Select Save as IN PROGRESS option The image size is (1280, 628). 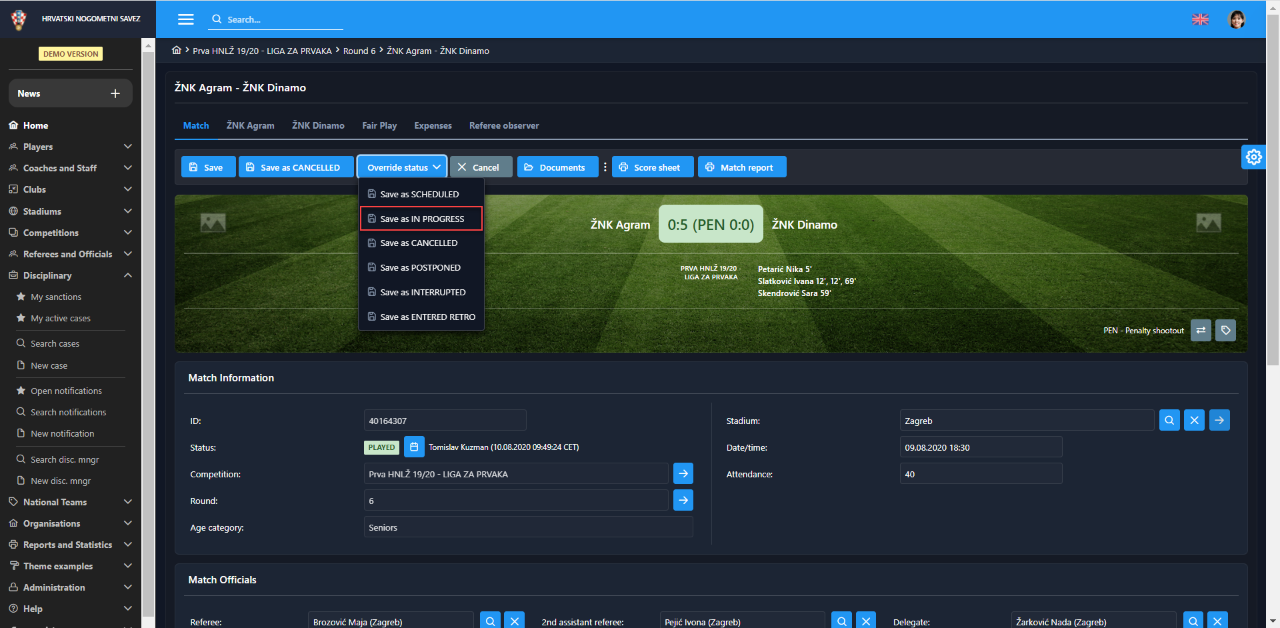421,219
